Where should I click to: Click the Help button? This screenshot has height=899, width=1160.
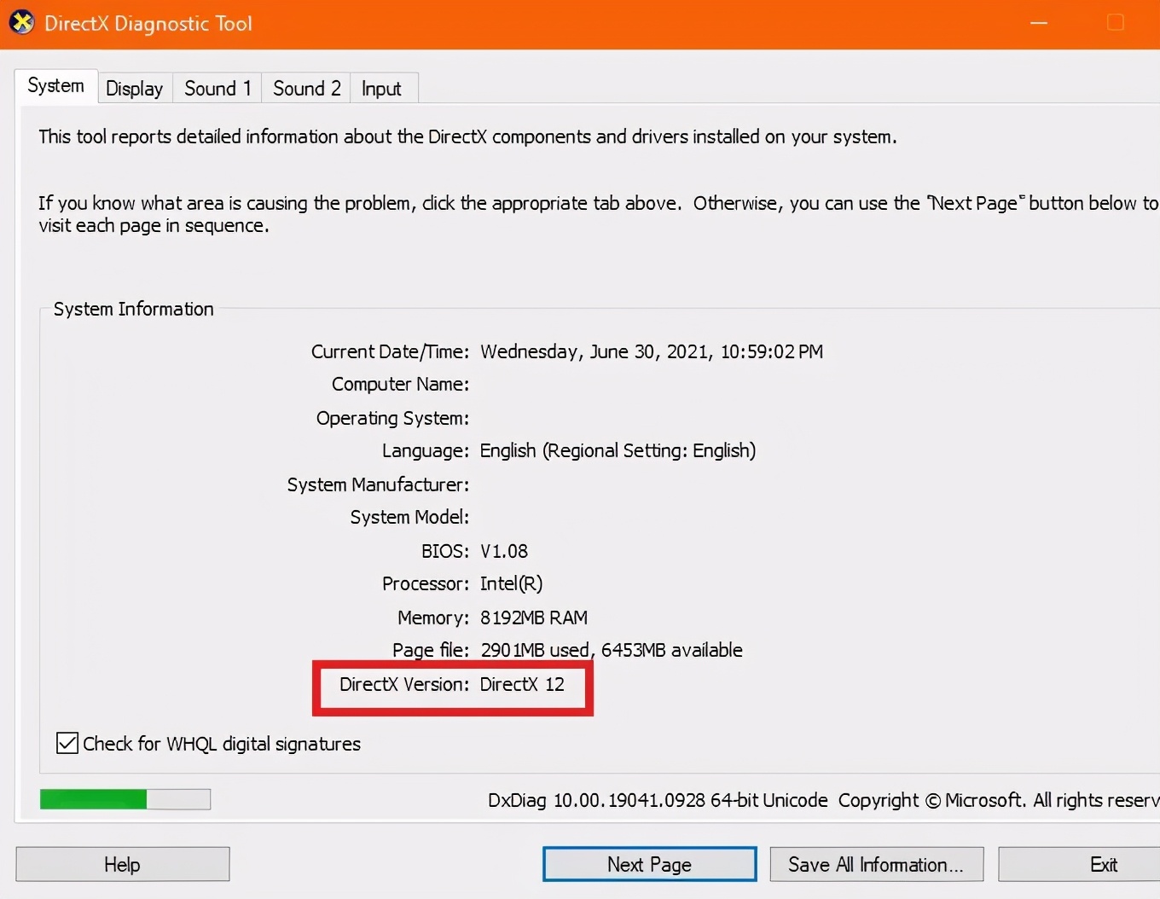point(122,864)
